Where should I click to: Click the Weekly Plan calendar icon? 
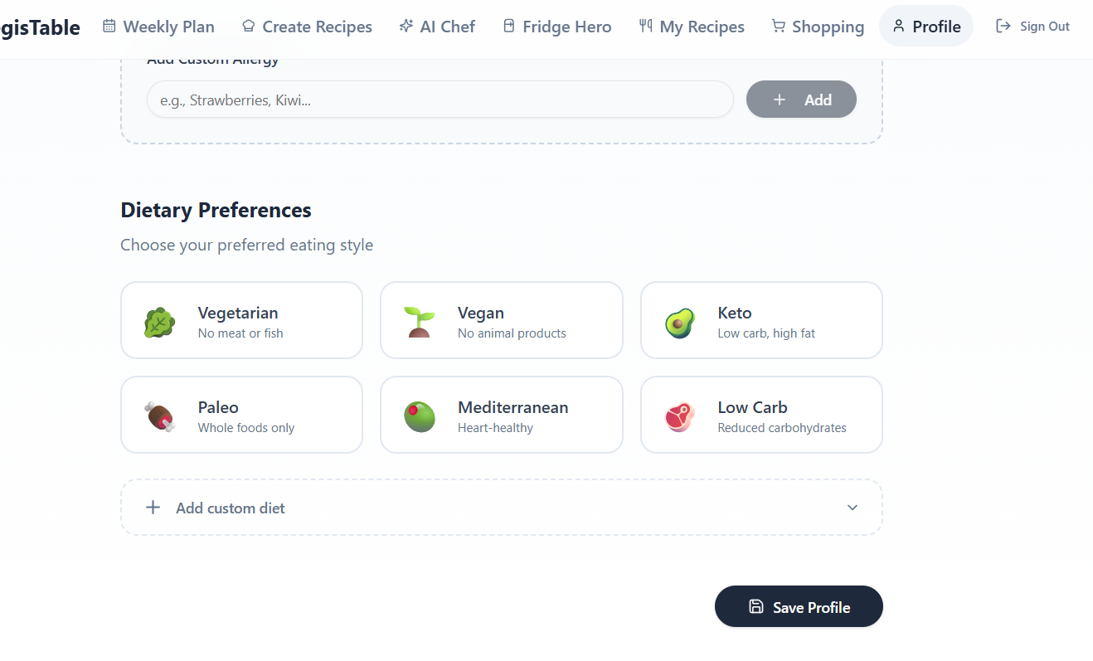coord(109,27)
